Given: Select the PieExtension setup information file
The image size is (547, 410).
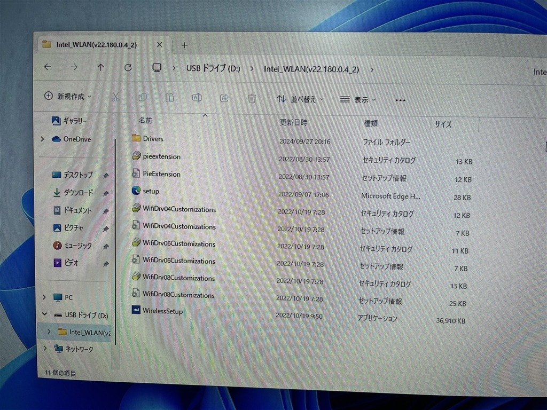Looking at the screenshot, I should tap(157, 174).
